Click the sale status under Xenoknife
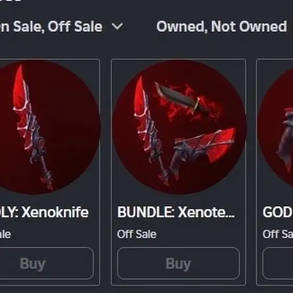 (5, 234)
